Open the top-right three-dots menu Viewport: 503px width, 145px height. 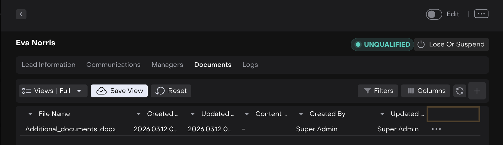point(481,14)
